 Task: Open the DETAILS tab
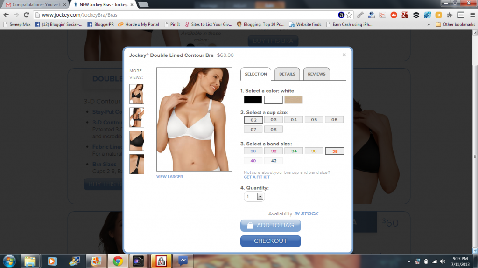(x=287, y=74)
